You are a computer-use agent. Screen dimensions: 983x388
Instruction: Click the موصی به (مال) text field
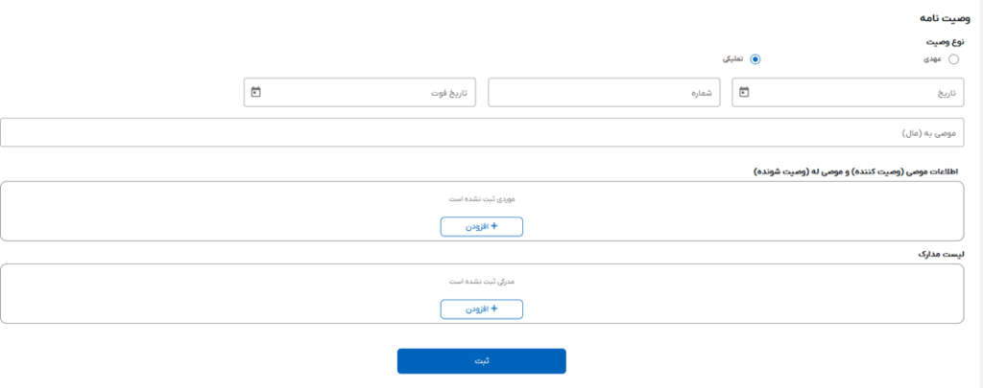(480, 132)
